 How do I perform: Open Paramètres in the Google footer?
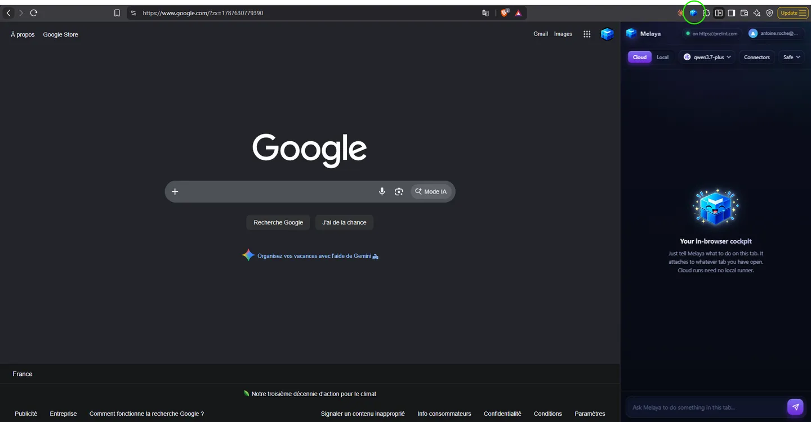(x=590, y=414)
